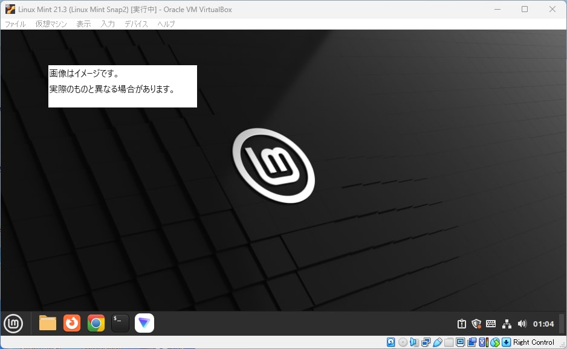Click the VirtualBox audio indicator
567x349 pixels.
click(x=415, y=342)
